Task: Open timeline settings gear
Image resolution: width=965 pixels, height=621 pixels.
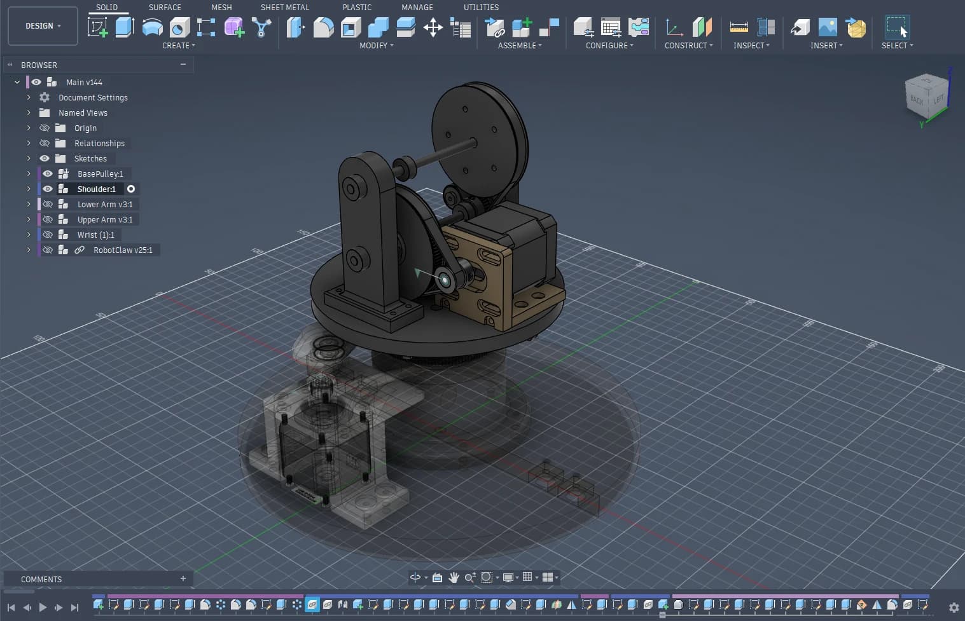Action: [x=954, y=608]
